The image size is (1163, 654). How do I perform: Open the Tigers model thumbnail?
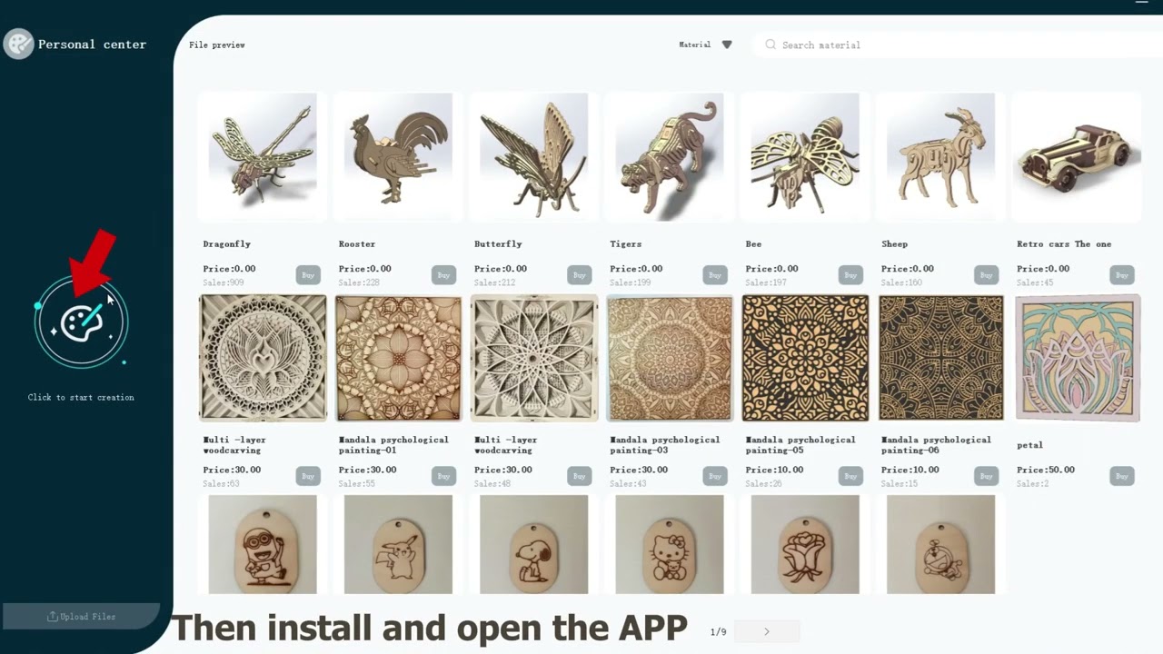click(670, 156)
